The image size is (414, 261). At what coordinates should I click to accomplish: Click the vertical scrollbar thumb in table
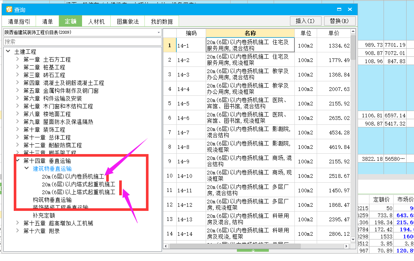pyautogui.click(x=353, y=47)
